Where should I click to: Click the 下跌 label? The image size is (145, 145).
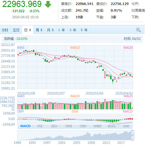tap(135, 17)
